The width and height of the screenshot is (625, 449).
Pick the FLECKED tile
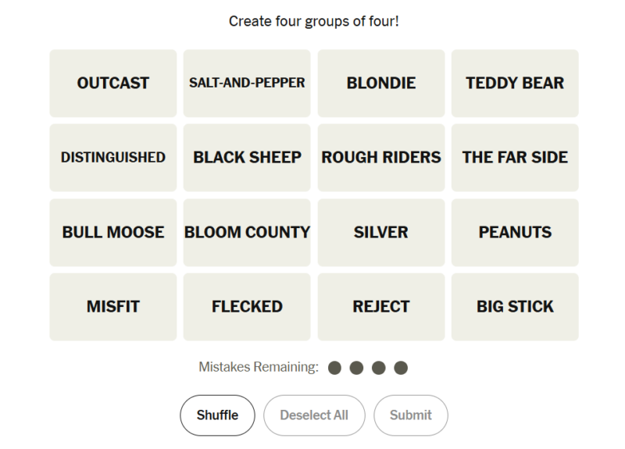pyautogui.click(x=247, y=306)
